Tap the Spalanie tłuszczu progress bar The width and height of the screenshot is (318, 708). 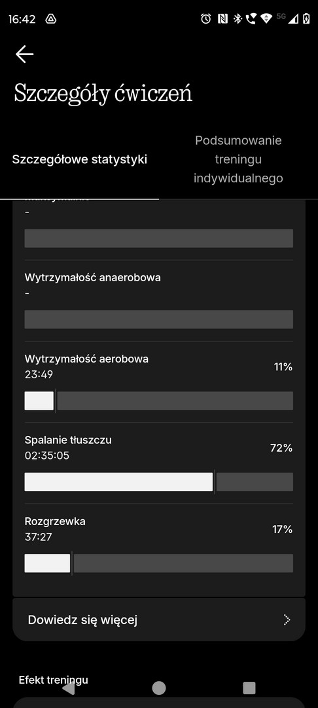pyautogui.click(x=159, y=482)
